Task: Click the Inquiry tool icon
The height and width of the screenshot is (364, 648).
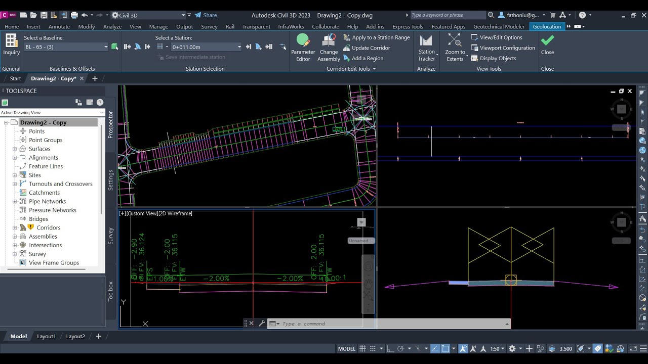Action: coord(11,44)
